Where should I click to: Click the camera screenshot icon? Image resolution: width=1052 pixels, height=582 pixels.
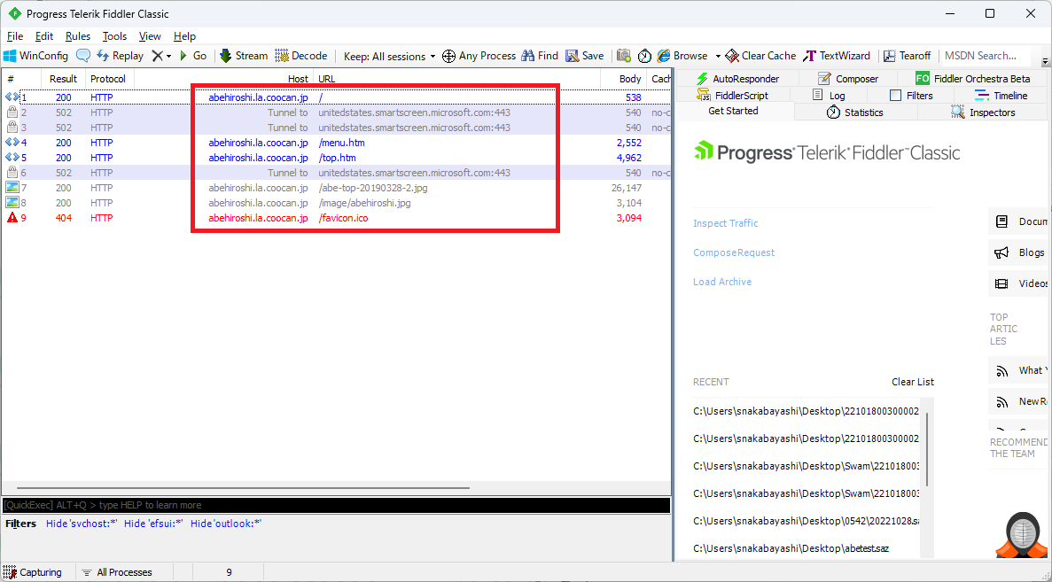coord(624,56)
